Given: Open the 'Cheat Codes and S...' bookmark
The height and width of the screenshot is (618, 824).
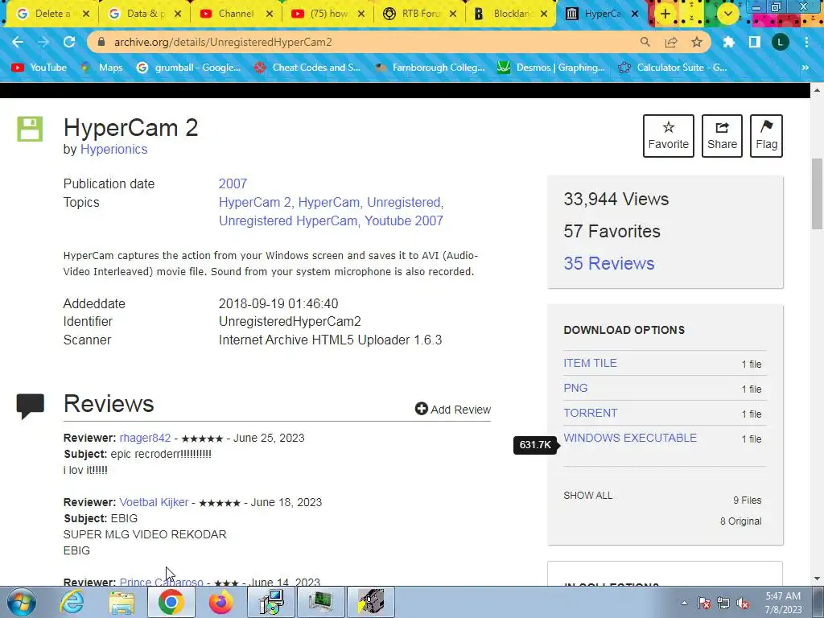Looking at the screenshot, I should 307,68.
